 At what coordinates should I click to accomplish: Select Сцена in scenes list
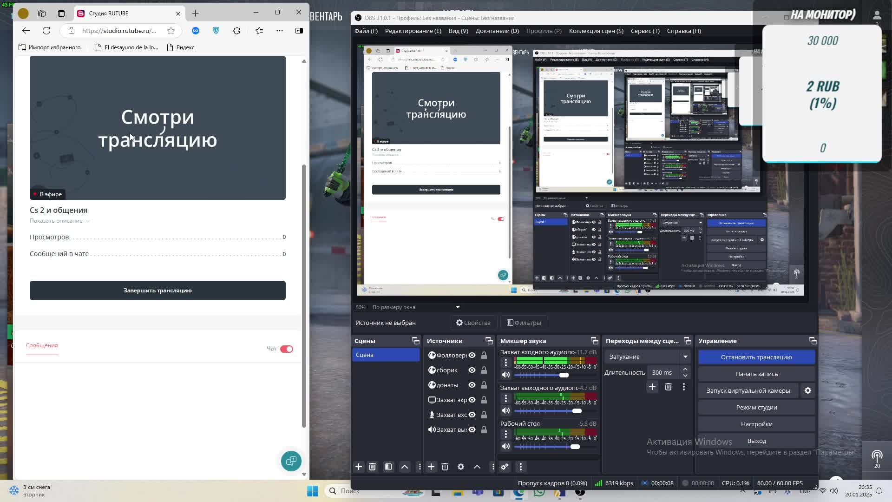click(386, 355)
